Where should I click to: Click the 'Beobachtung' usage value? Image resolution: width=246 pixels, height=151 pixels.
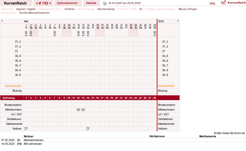click(x=106, y=9)
